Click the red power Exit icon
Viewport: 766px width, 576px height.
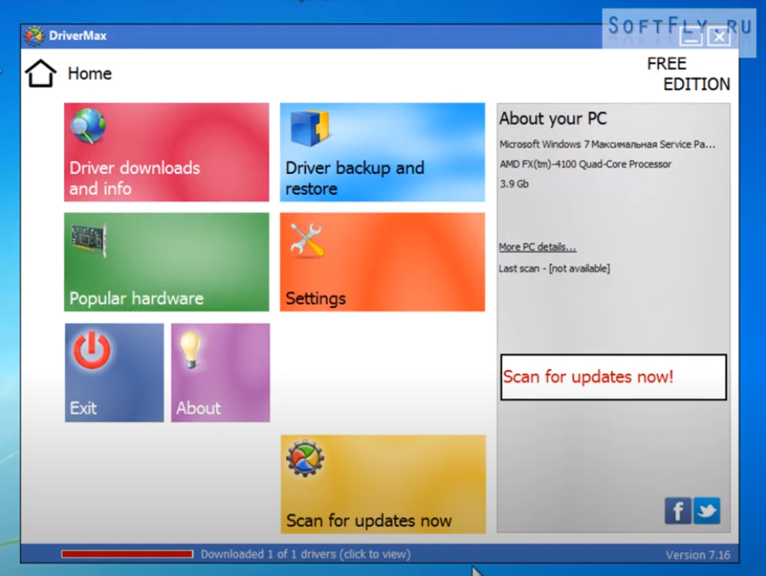point(92,350)
